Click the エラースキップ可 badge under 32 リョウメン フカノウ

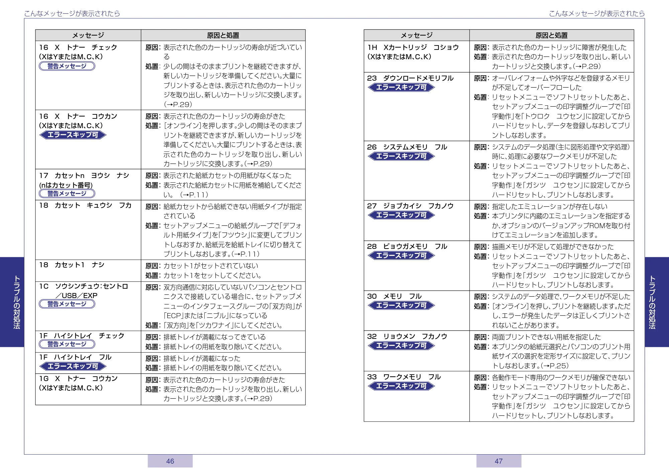pyautogui.click(x=401, y=346)
